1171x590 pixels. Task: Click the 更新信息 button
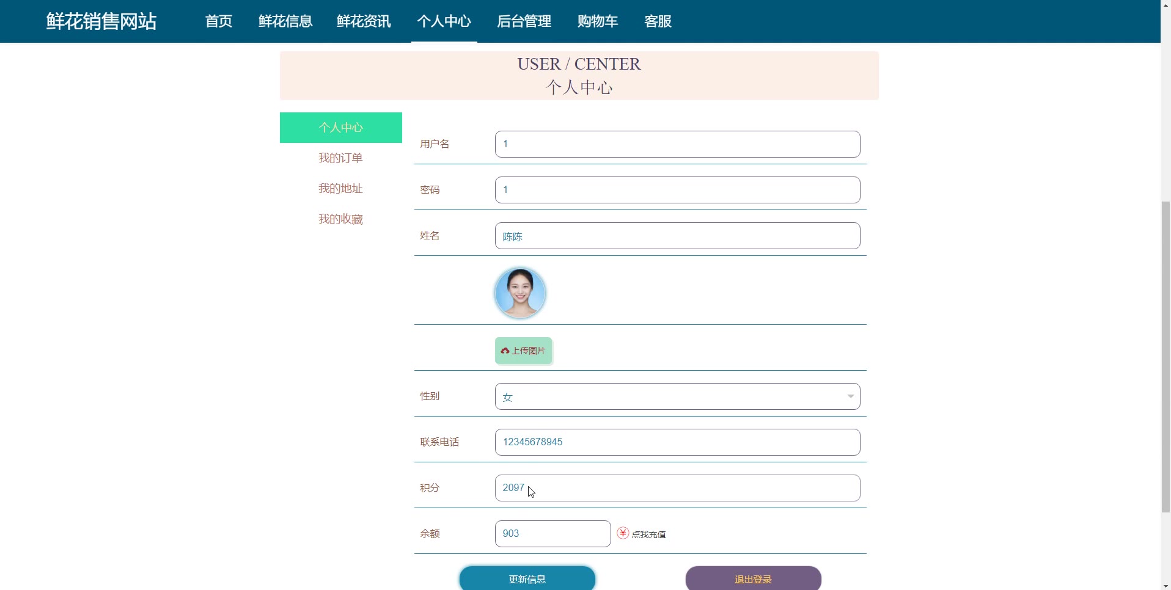527,579
